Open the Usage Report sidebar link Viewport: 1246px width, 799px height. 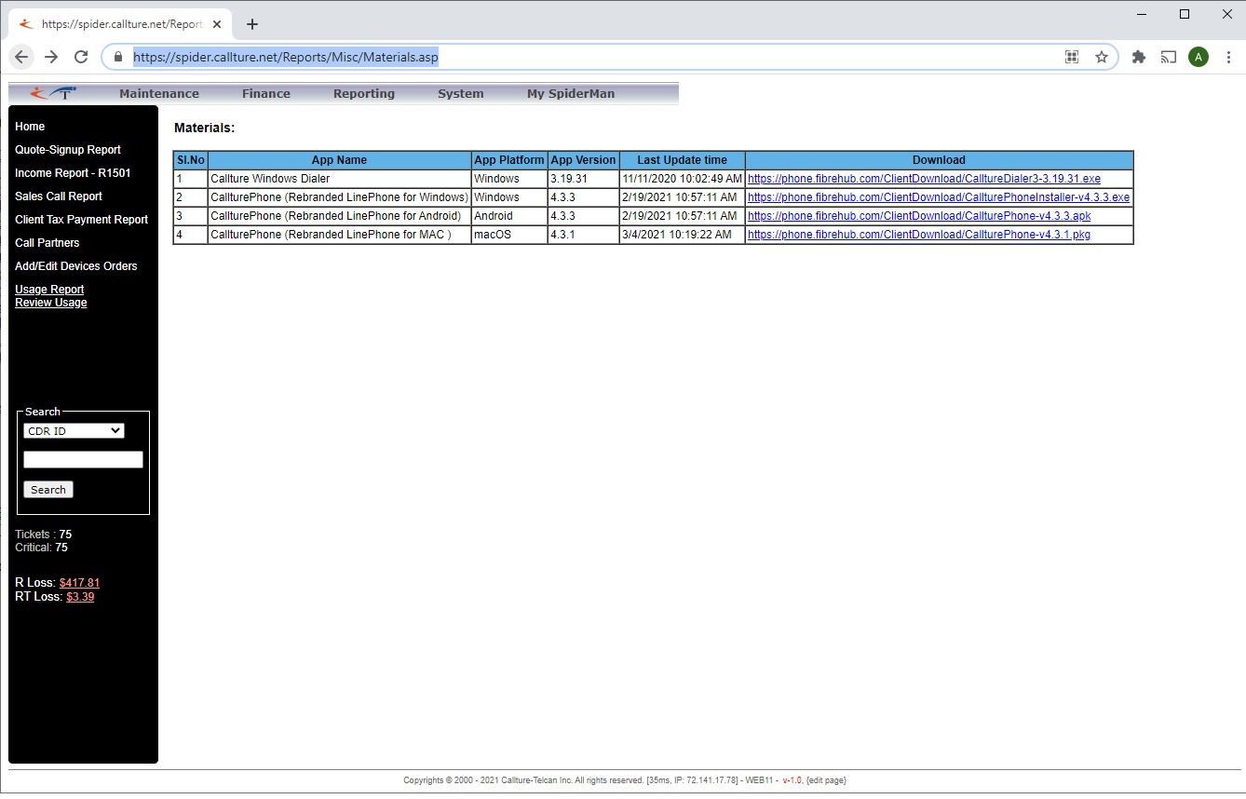point(49,290)
